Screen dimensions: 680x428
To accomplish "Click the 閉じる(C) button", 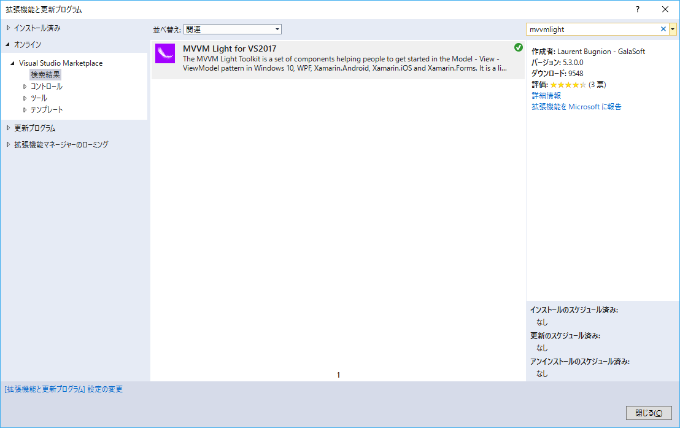I will pyautogui.click(x=649, y=413).
